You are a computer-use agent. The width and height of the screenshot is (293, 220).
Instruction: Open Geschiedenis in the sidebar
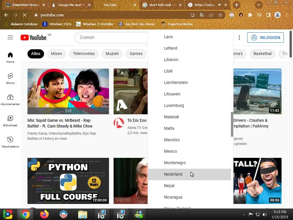10,142
